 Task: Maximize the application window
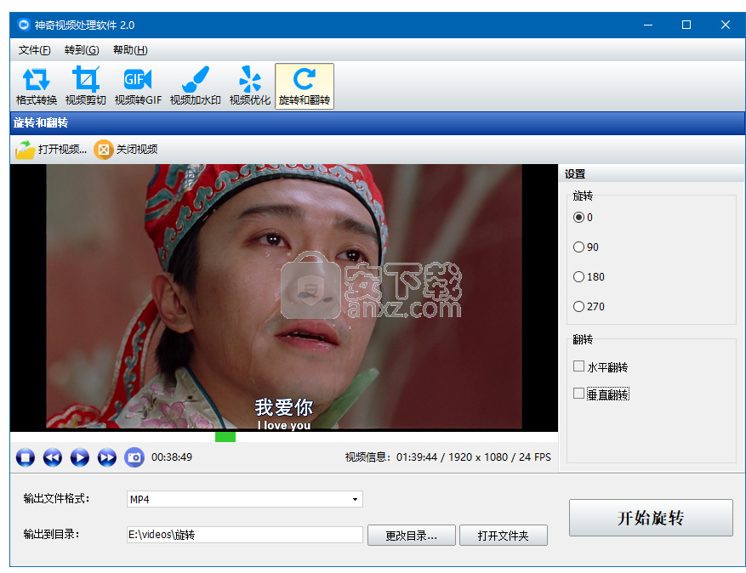686,25
